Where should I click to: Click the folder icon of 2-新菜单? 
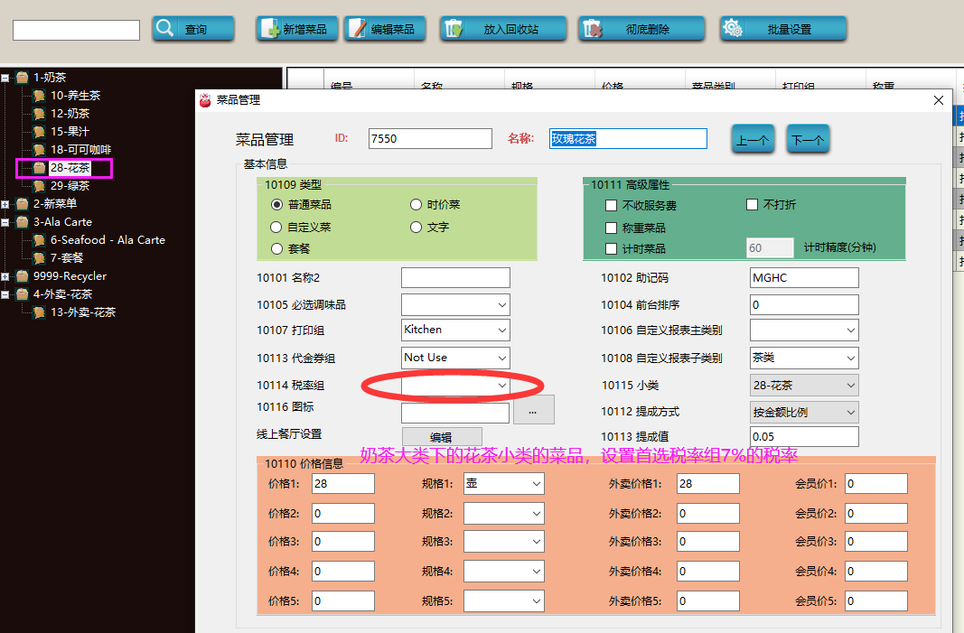22,204
